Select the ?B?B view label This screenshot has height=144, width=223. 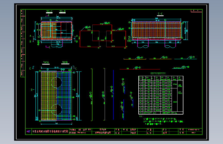pos(65,62)
